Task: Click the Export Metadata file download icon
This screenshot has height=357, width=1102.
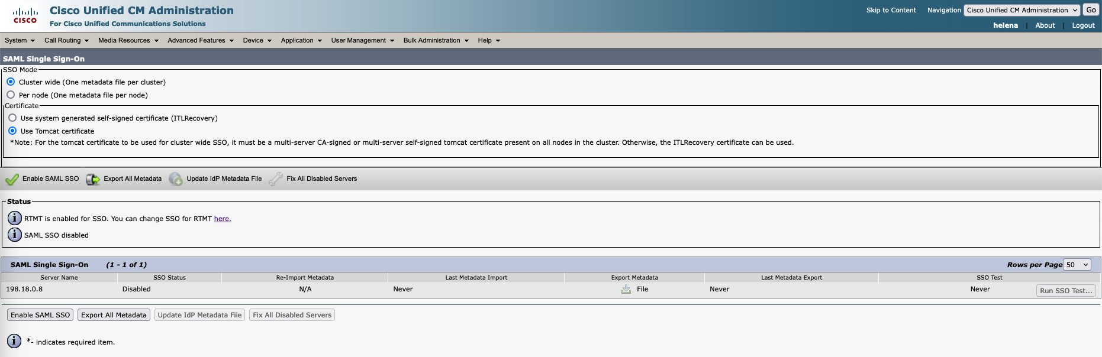Action: 626,289
